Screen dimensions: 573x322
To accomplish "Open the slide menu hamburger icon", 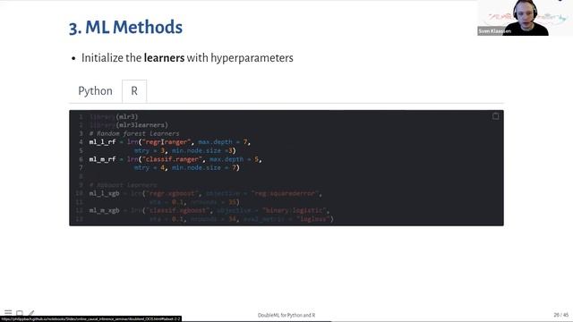I will point(8,312).
